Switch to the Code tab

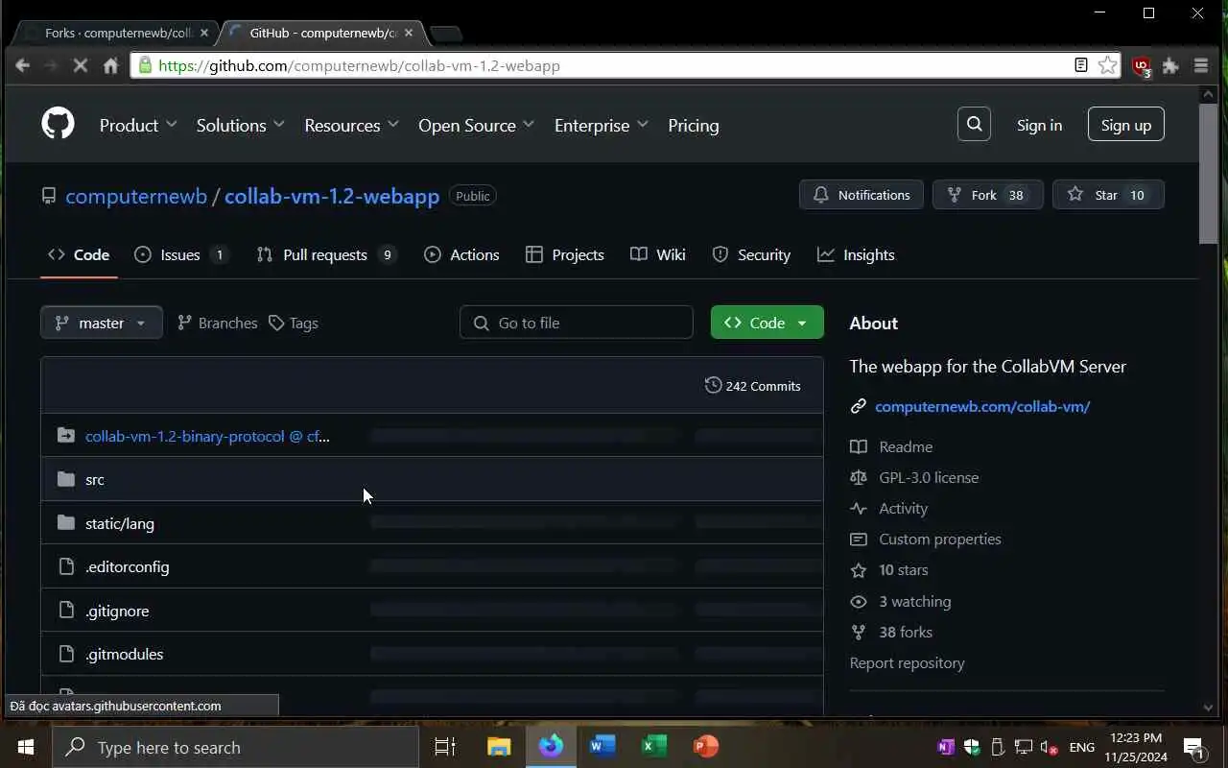[x=79, y=254]
